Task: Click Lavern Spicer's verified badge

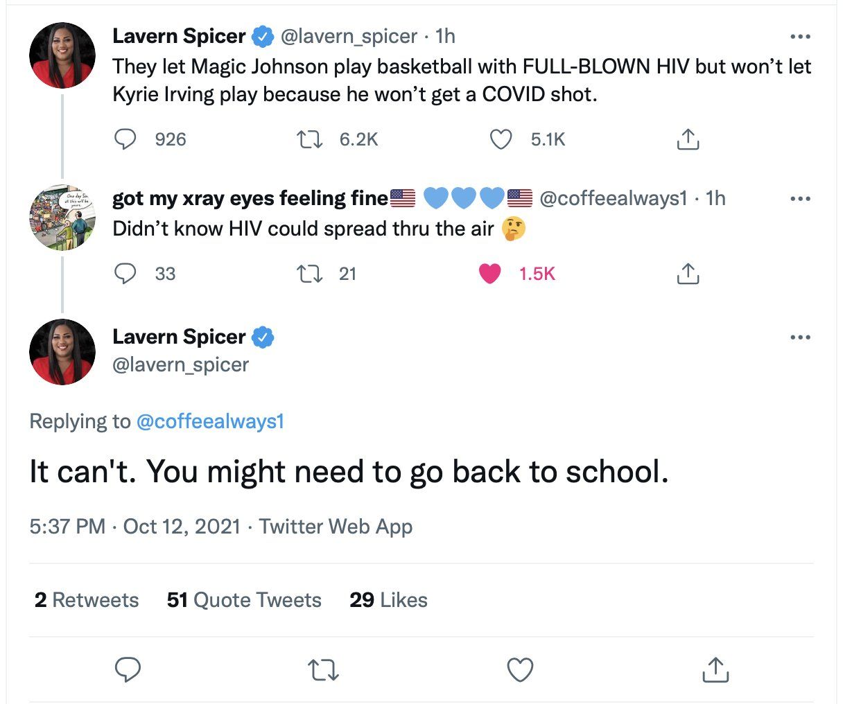Action: click(x=263, y=35)
